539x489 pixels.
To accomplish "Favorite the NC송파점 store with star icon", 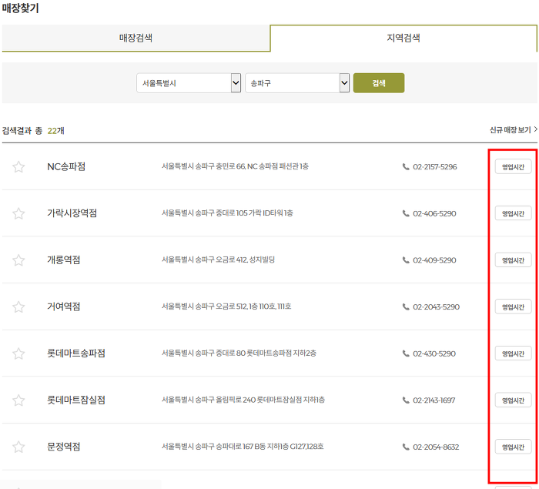I will tap(18, 167).
